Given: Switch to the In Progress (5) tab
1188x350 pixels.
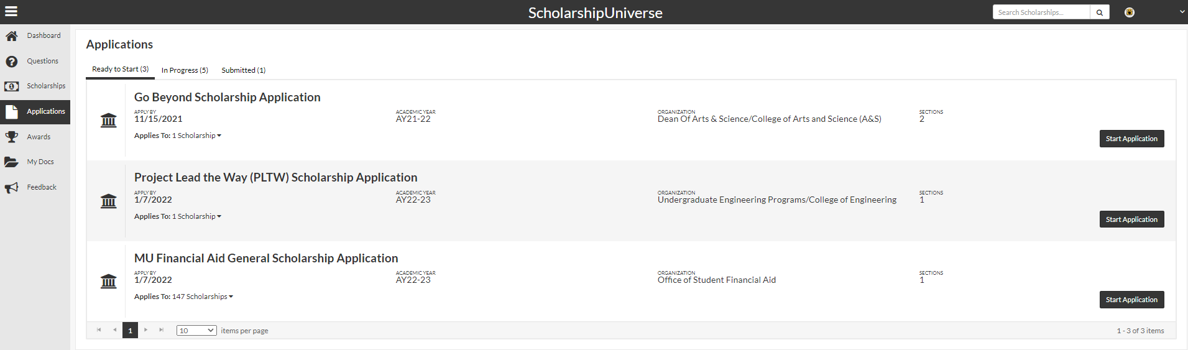Looking at the screenshot, I should tap(185, 70).
